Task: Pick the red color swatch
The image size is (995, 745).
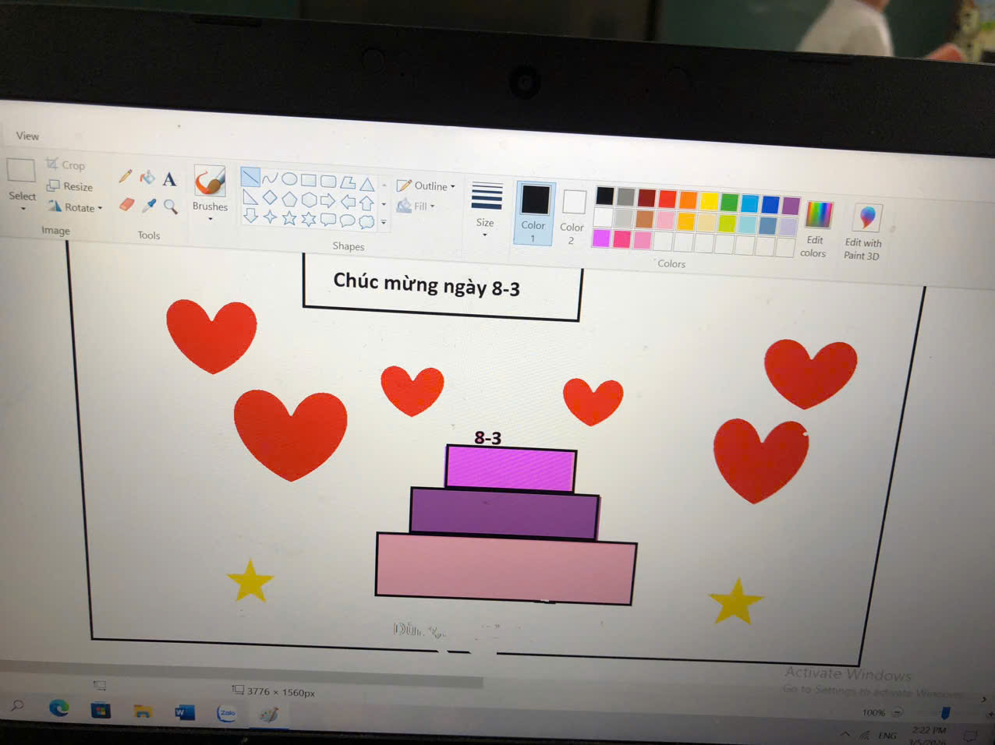Action: point(667,199)
